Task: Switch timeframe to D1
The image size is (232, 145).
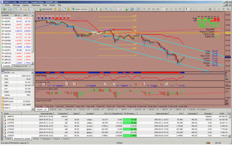Action: (171, 9)
